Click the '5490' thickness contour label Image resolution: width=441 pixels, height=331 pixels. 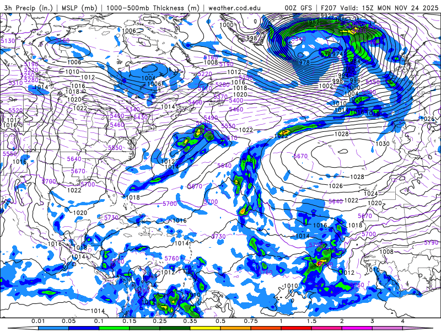click(211, 118)
